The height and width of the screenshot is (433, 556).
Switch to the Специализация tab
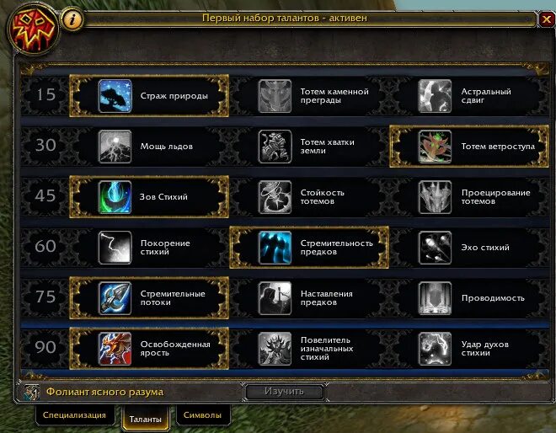[x=74, y=415]
